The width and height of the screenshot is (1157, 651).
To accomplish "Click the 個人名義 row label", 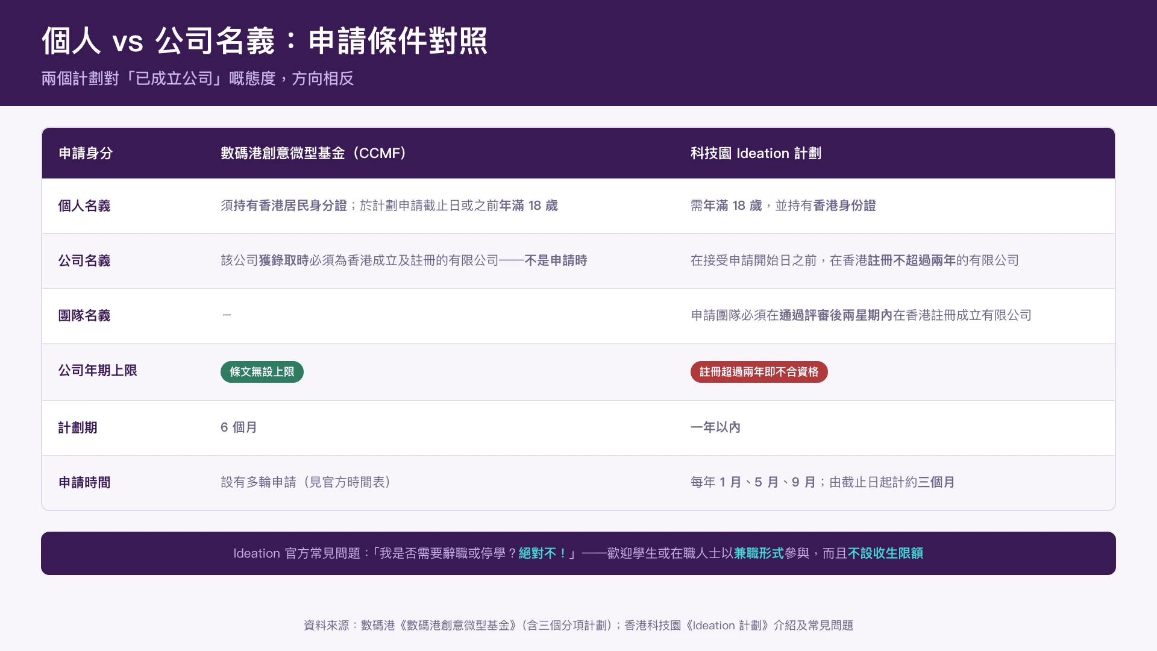I will pyautogui.click(x=84, y=206).
